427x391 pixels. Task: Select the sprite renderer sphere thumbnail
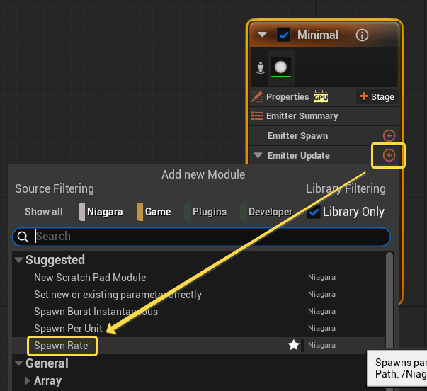coord(280,67)
